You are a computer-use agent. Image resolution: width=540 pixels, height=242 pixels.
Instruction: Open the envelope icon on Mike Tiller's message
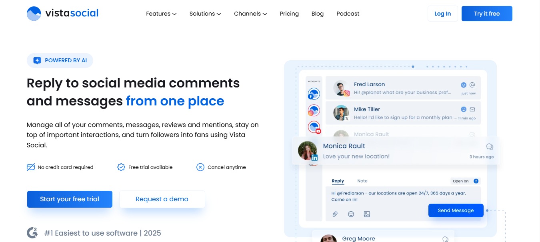[x=472, y=109]
